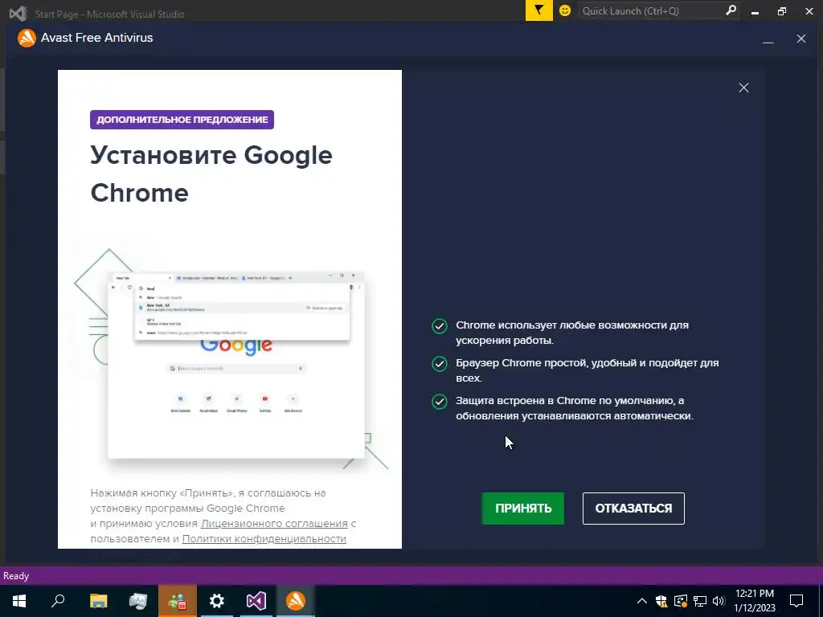Minimize the Visual Studio window
Viewport: 823px width, 617px height.
(x=755, y=11)
